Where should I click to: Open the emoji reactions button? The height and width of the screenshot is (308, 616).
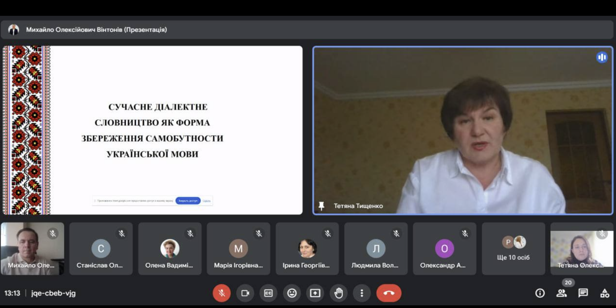tap(292, 293)
